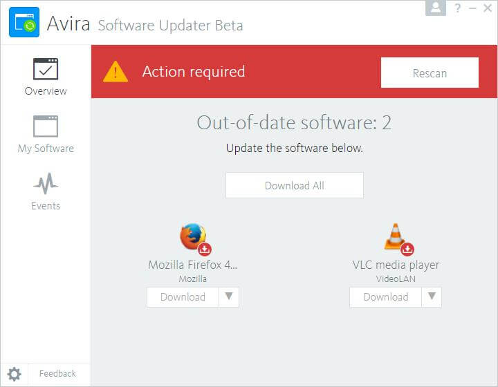Click the yellow warning triangle icon
Screen dimensions: 498x387
click(116, 72)
